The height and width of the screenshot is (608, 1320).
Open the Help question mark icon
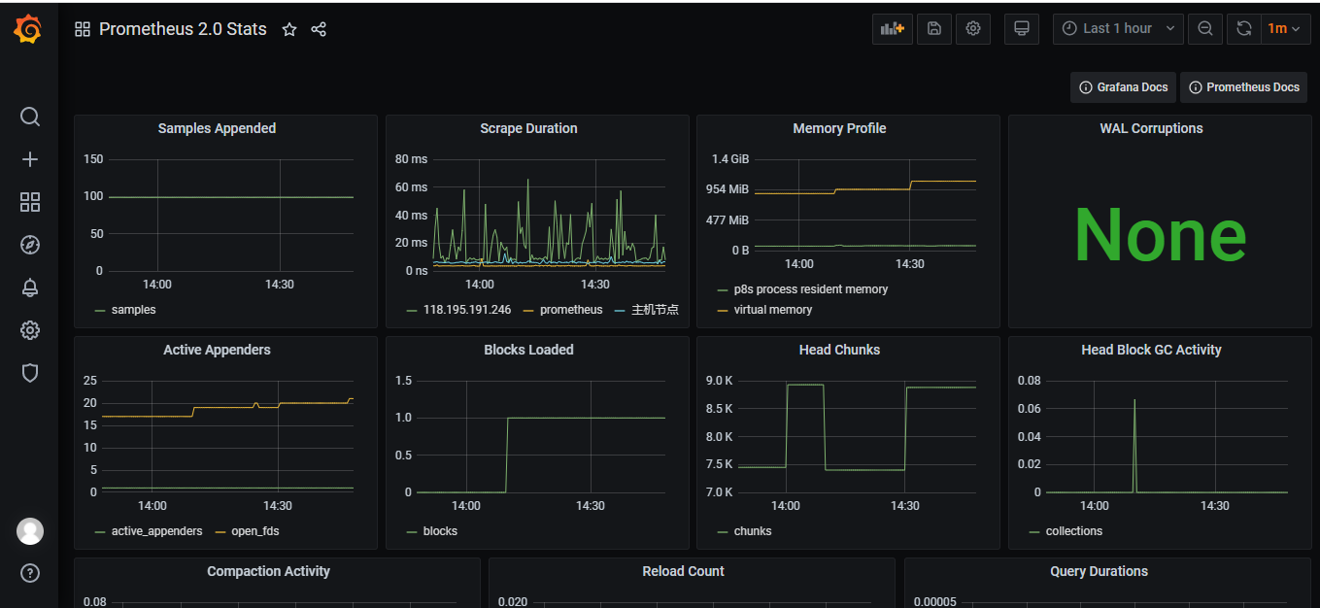[30, 573]
